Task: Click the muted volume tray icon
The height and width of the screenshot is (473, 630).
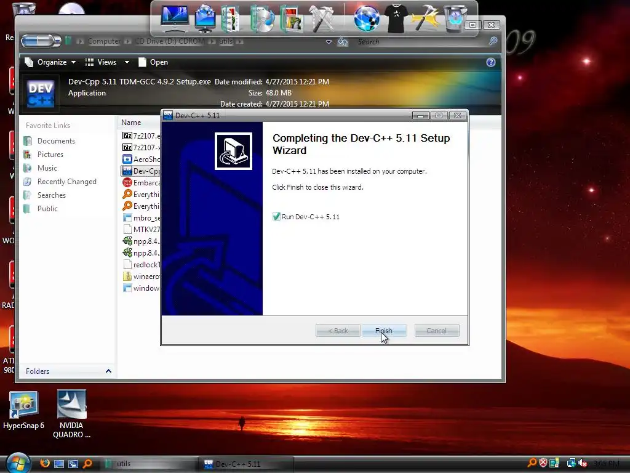Action: [x=583, y=463]
